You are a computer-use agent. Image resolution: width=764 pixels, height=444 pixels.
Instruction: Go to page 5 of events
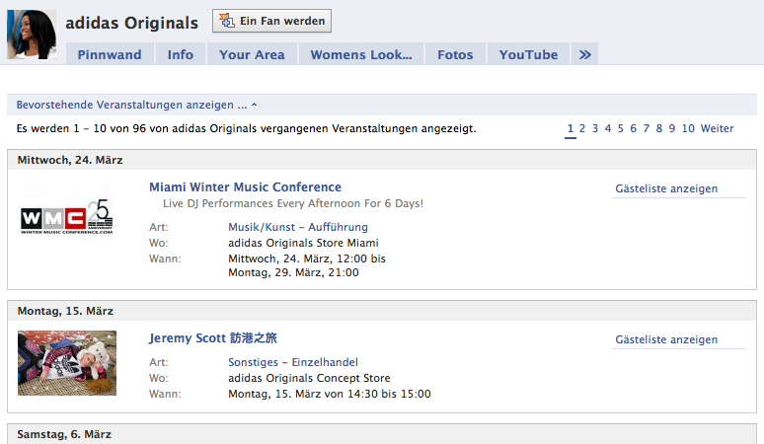620,128
